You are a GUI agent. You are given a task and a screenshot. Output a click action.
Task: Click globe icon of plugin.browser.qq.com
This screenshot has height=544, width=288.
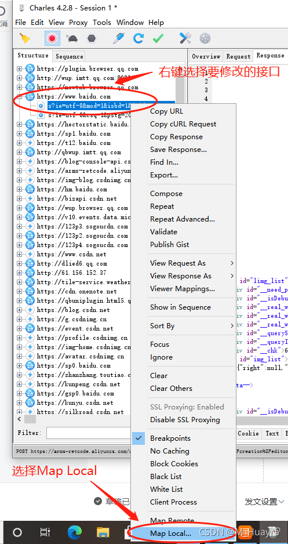(30, 68)
